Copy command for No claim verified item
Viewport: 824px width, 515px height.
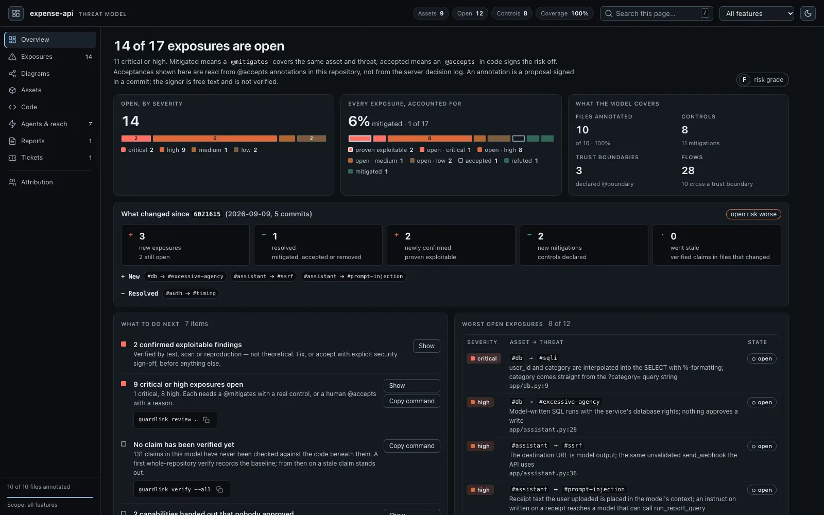click(x=411, y=446)
